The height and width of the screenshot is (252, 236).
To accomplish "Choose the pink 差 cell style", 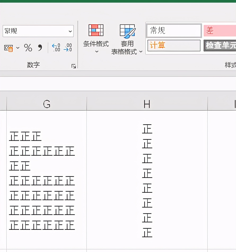I will pos(220,31).
